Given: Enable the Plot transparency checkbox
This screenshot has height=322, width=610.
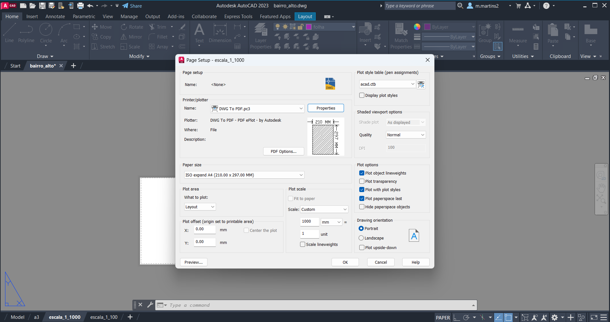Looking at the screenshot, I should 362,182.
